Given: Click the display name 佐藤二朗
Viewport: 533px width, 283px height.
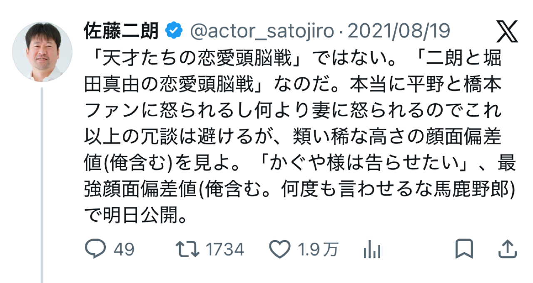Looking at the screenshot, I should [x=122, y=30].
